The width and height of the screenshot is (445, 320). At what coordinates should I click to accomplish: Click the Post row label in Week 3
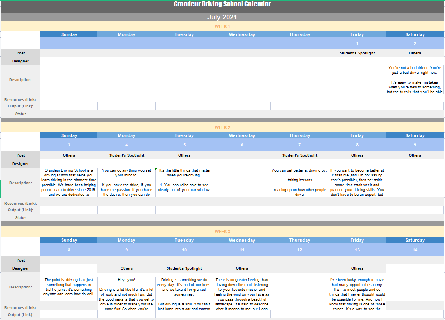point(20,260)
